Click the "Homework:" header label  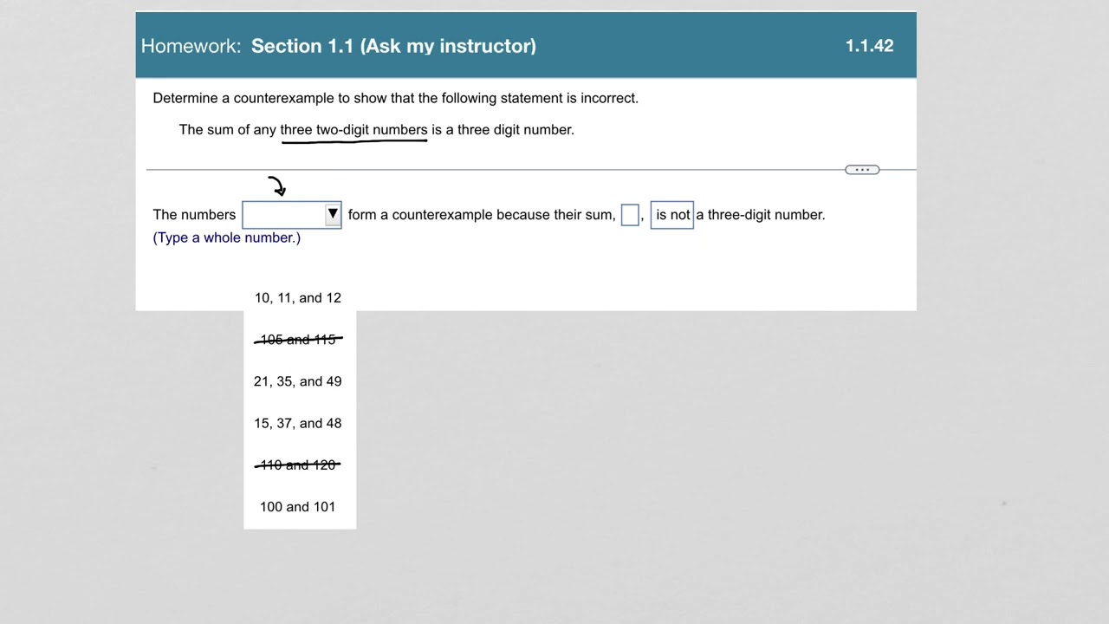click(191, 46)
